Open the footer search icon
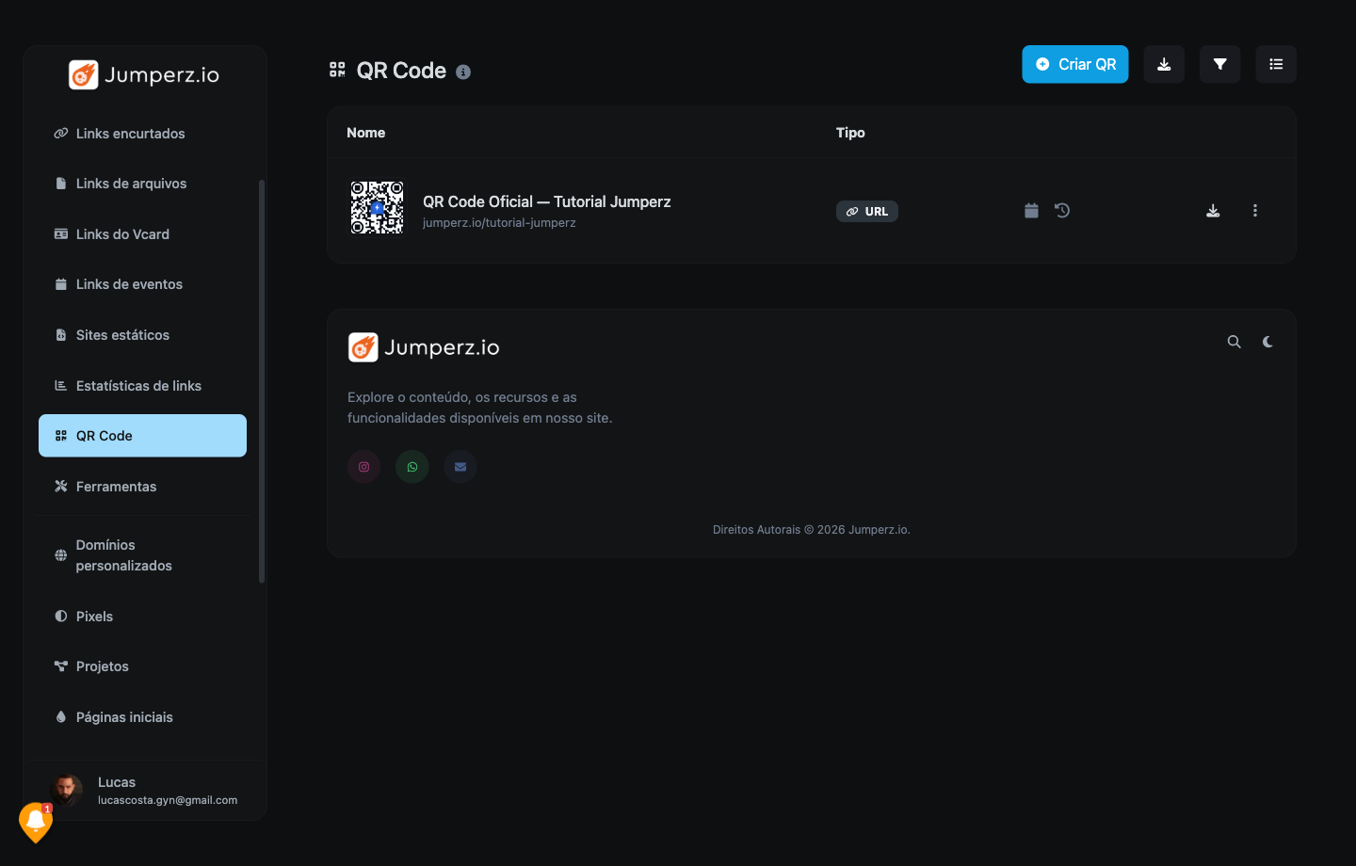 [1234, 342]
